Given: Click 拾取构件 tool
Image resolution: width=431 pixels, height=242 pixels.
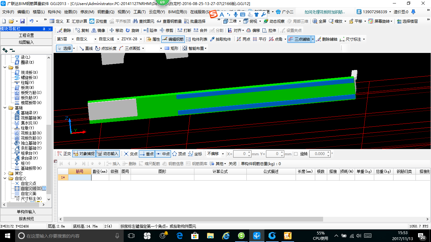Looking at the screenshot, I should 221,39.
